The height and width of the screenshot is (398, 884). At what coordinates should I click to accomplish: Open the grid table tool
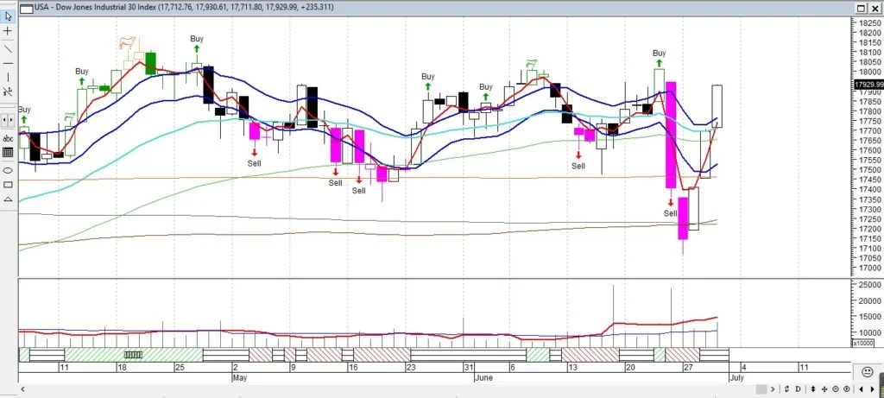point(8,152)
